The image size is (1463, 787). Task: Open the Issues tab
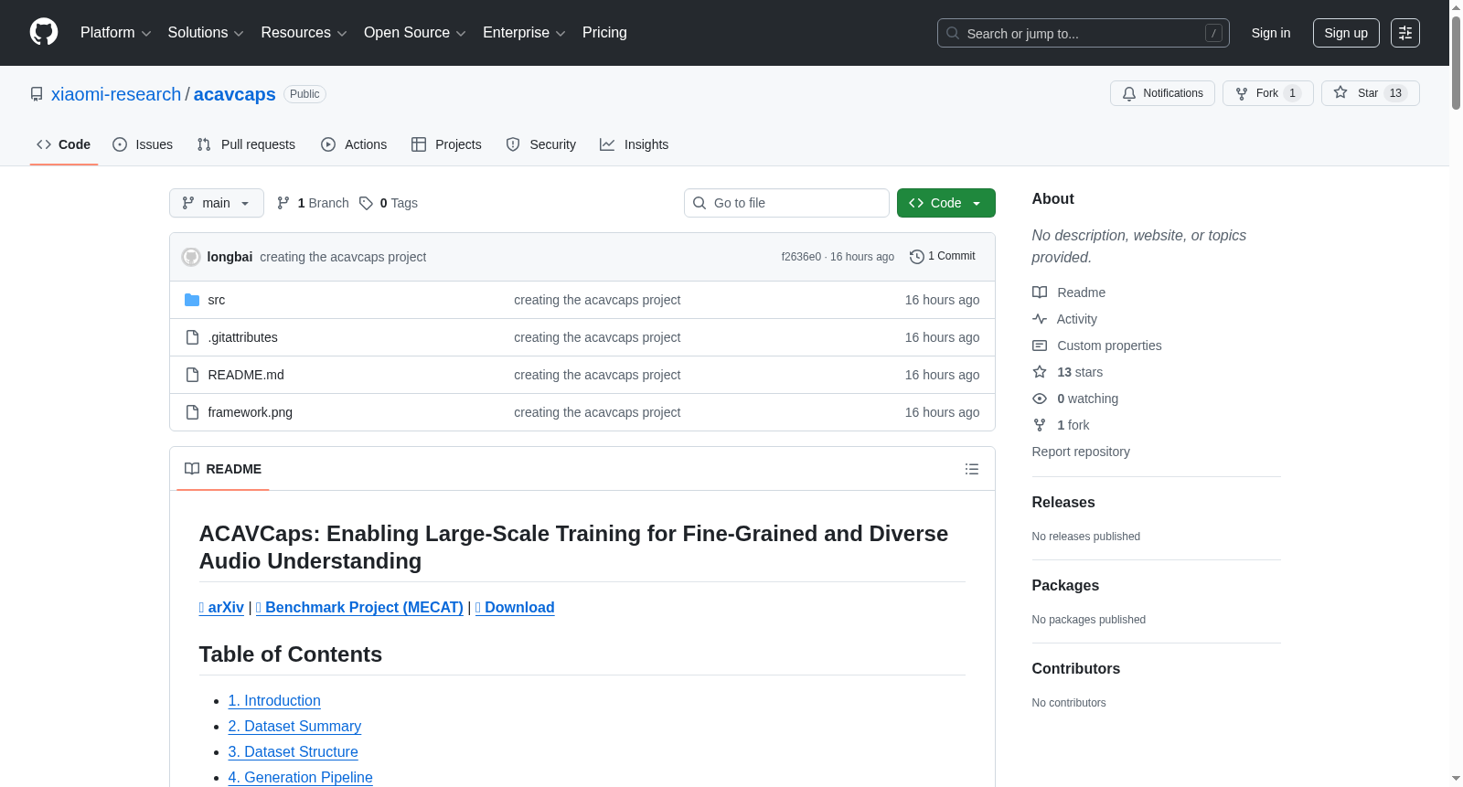point(143,144)
